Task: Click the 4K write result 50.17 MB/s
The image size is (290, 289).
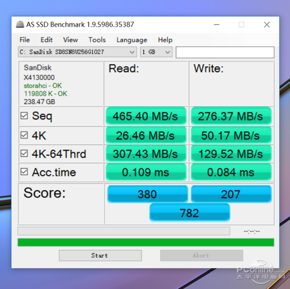Action: point(231,135)
